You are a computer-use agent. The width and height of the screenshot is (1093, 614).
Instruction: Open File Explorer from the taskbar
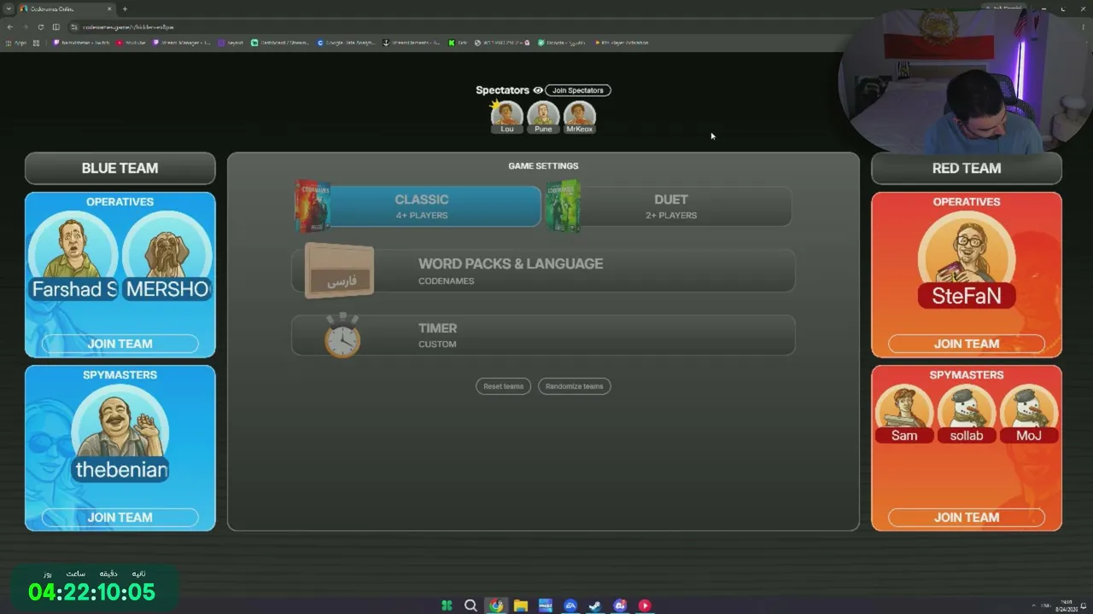click(521, 605)
